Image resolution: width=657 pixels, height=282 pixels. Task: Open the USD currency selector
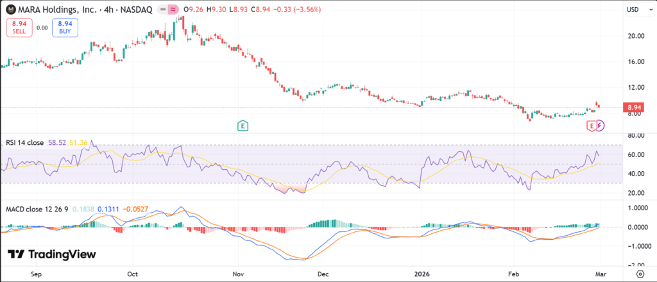tap(634, 10)
